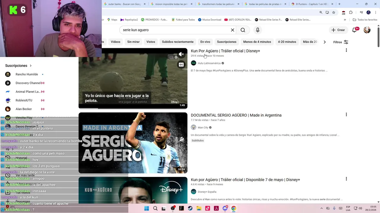
Task: Open Steam from taskbar
Action: (190, 208)
